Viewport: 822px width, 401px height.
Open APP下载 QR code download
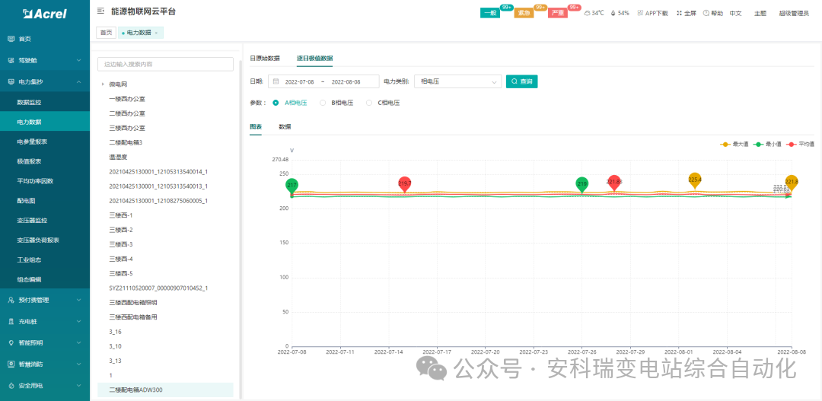(640, 13)
